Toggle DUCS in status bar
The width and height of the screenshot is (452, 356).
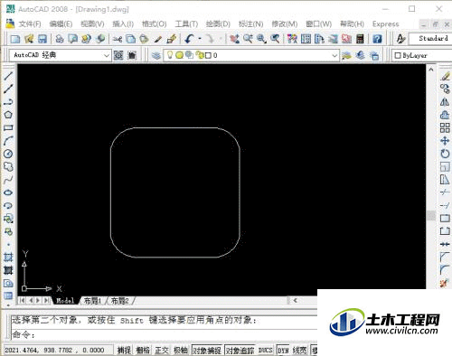266,351
